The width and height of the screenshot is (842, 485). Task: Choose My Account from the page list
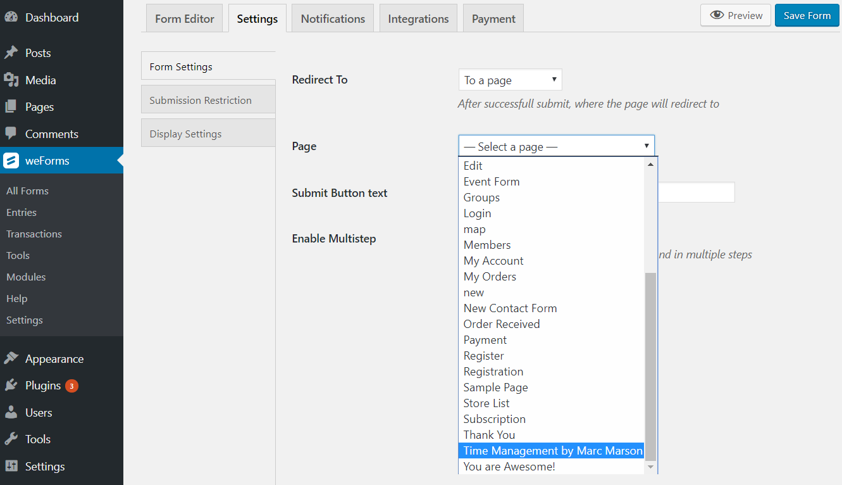[550, 261]
